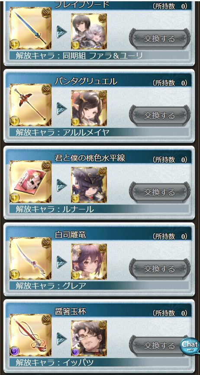Viewport: 200px width, 375px height.
Task: View ファラ&ユーリ character portrait
Action: pyautogui.click(x=89, y=31)
